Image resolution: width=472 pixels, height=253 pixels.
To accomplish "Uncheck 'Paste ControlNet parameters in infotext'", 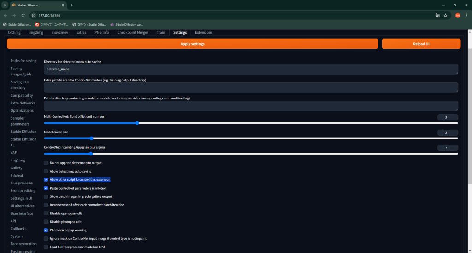I will tap(46, 188).
